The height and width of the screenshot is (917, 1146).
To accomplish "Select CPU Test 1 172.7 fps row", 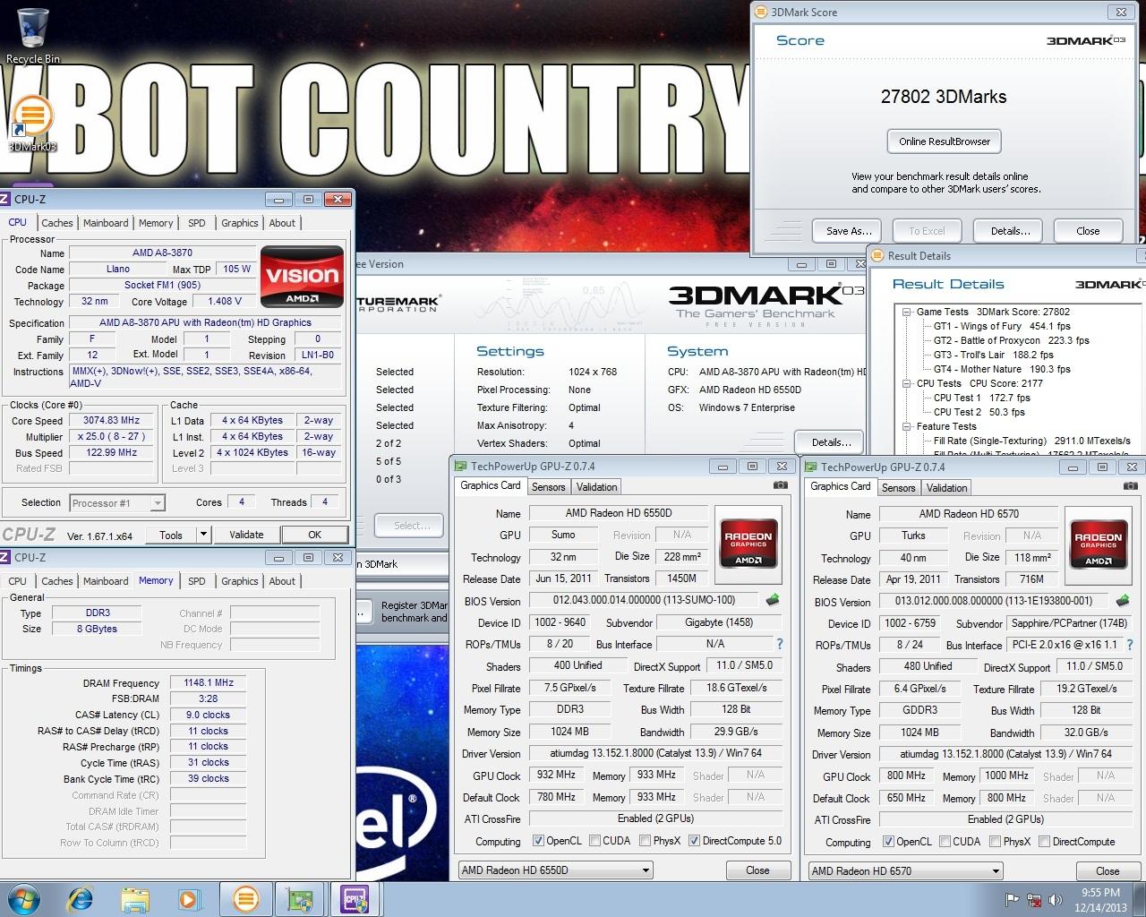I will (981, 398).
